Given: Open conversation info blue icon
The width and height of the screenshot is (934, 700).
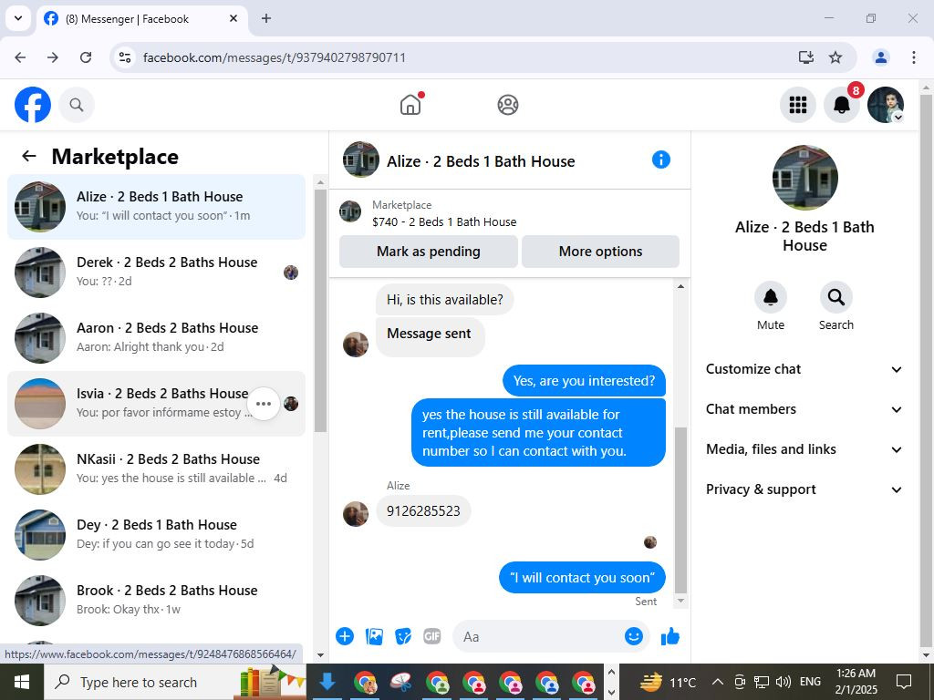Looking at the screenshot, I should tap(661, 160).
